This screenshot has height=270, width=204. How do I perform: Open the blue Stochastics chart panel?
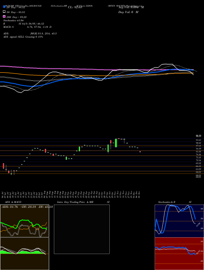point(179,221)
